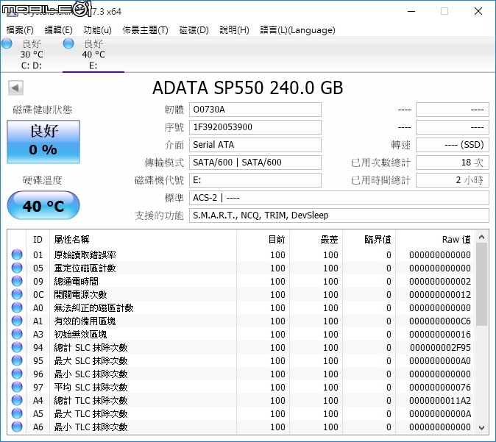
Task: Select the 有效的備用區塊 attribute row
Action: [242, 321]
